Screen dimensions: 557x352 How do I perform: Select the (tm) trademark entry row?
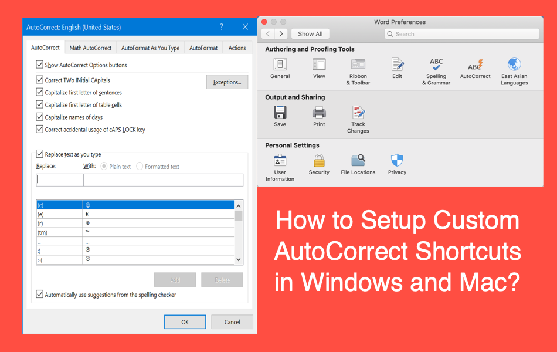click(135, 232)
